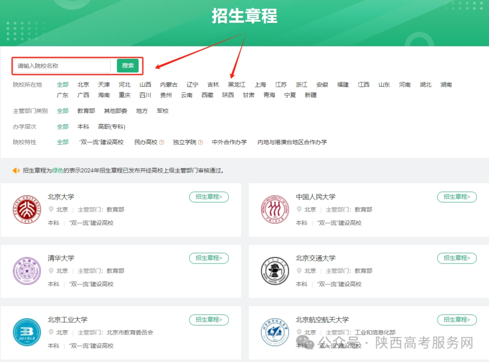Filter location by 内蒙古
This screenshot has height=362, width=489.
coord(169,85)
